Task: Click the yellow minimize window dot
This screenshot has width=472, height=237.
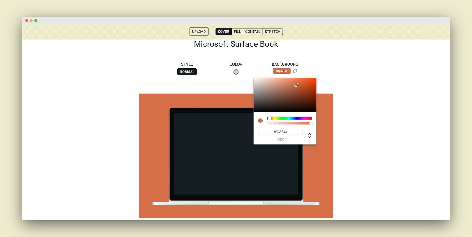Action: pos(31,20)
